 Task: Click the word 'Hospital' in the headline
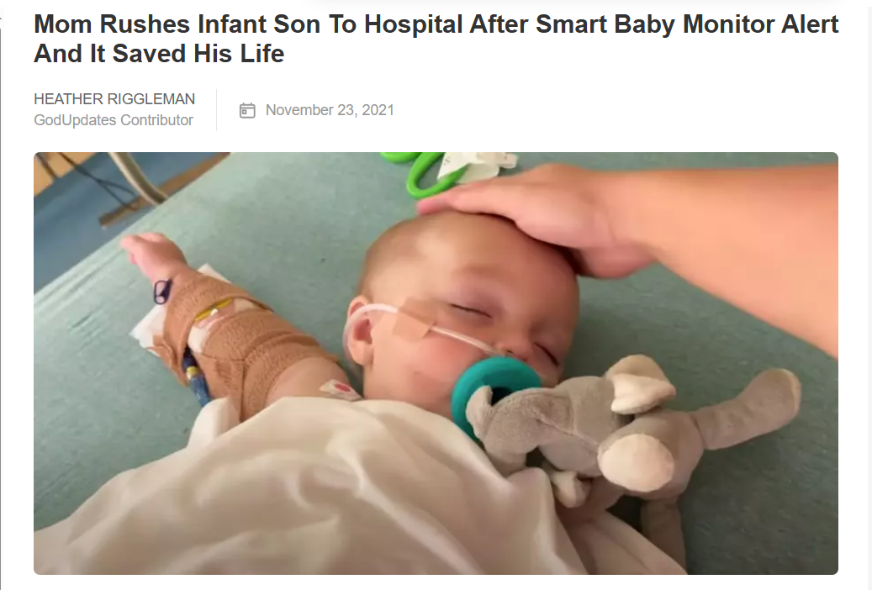point(413,24)
